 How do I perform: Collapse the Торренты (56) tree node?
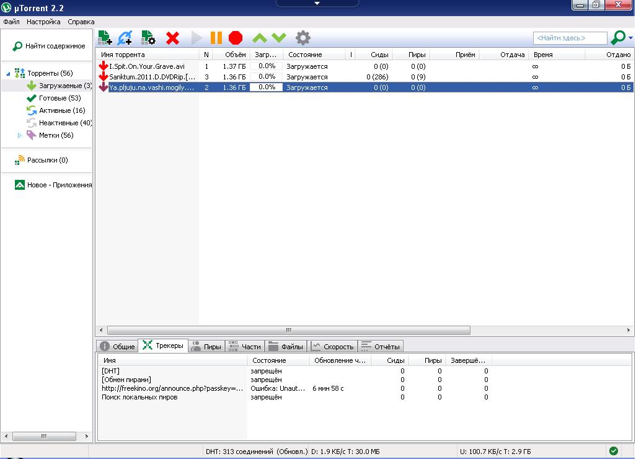coord(8,73)
